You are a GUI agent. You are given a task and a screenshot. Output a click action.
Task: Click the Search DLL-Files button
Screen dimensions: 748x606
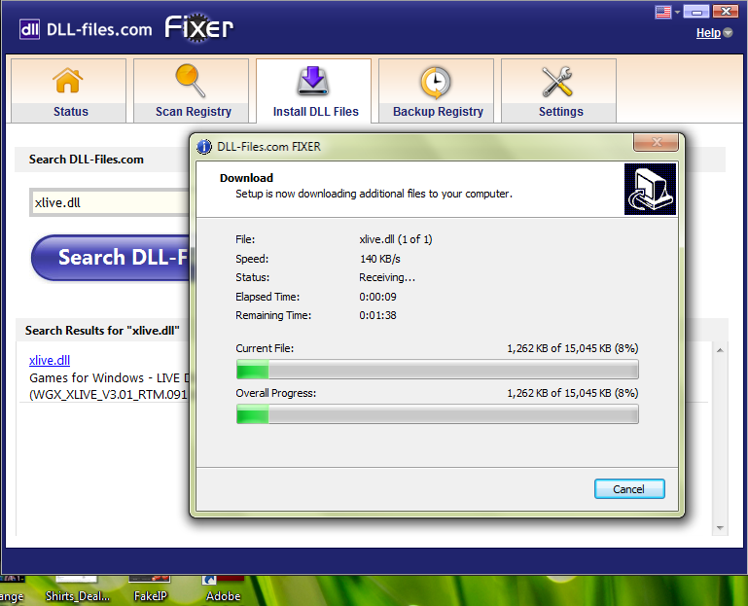coord(111,258)
